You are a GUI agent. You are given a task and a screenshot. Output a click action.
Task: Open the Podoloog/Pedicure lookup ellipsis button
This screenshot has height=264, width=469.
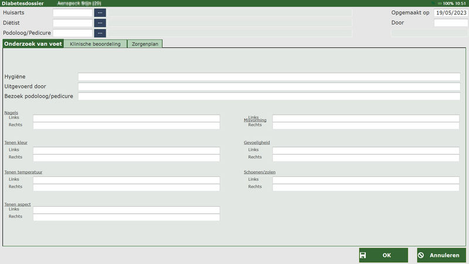tap(100, 33)
